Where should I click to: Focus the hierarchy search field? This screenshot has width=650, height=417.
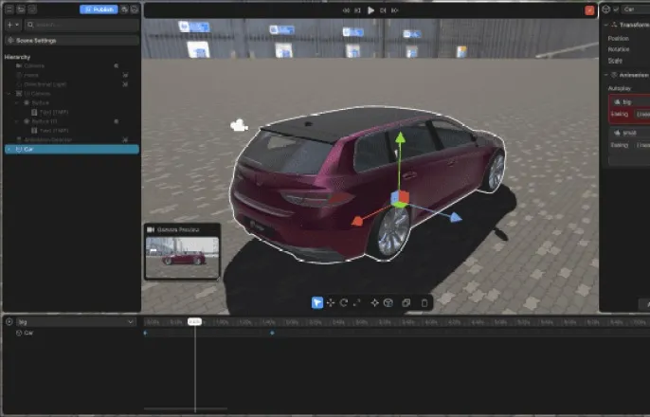click(x=81, y=25)
